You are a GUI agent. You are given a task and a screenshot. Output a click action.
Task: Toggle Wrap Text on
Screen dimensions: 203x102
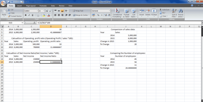pyautogui.click(x=78, y=11)
